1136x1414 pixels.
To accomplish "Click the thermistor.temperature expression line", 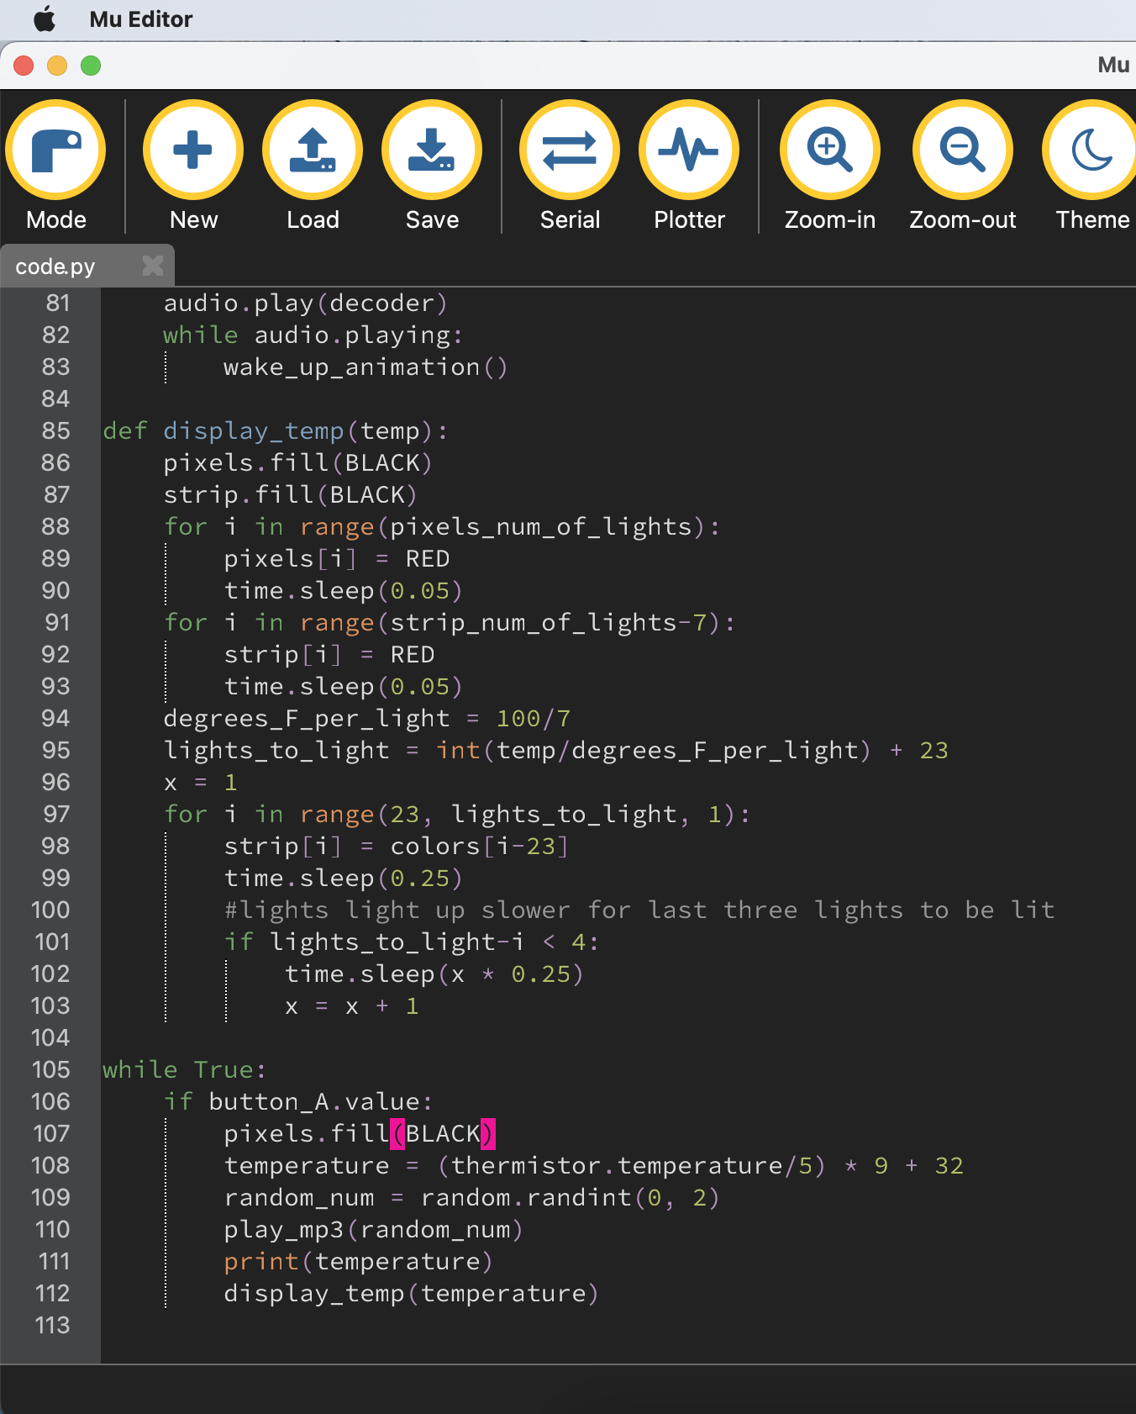I will pos(593,1165).
